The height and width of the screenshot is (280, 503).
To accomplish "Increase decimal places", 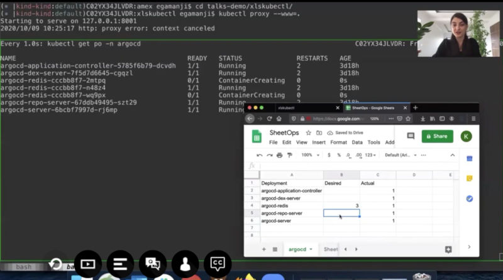I will click(358, 155).
